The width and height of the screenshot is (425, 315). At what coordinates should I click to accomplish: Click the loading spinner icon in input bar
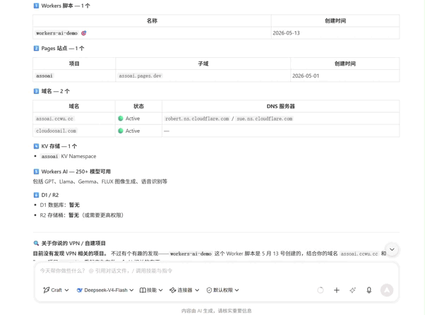pyautogui.click(x=321, y=290)
